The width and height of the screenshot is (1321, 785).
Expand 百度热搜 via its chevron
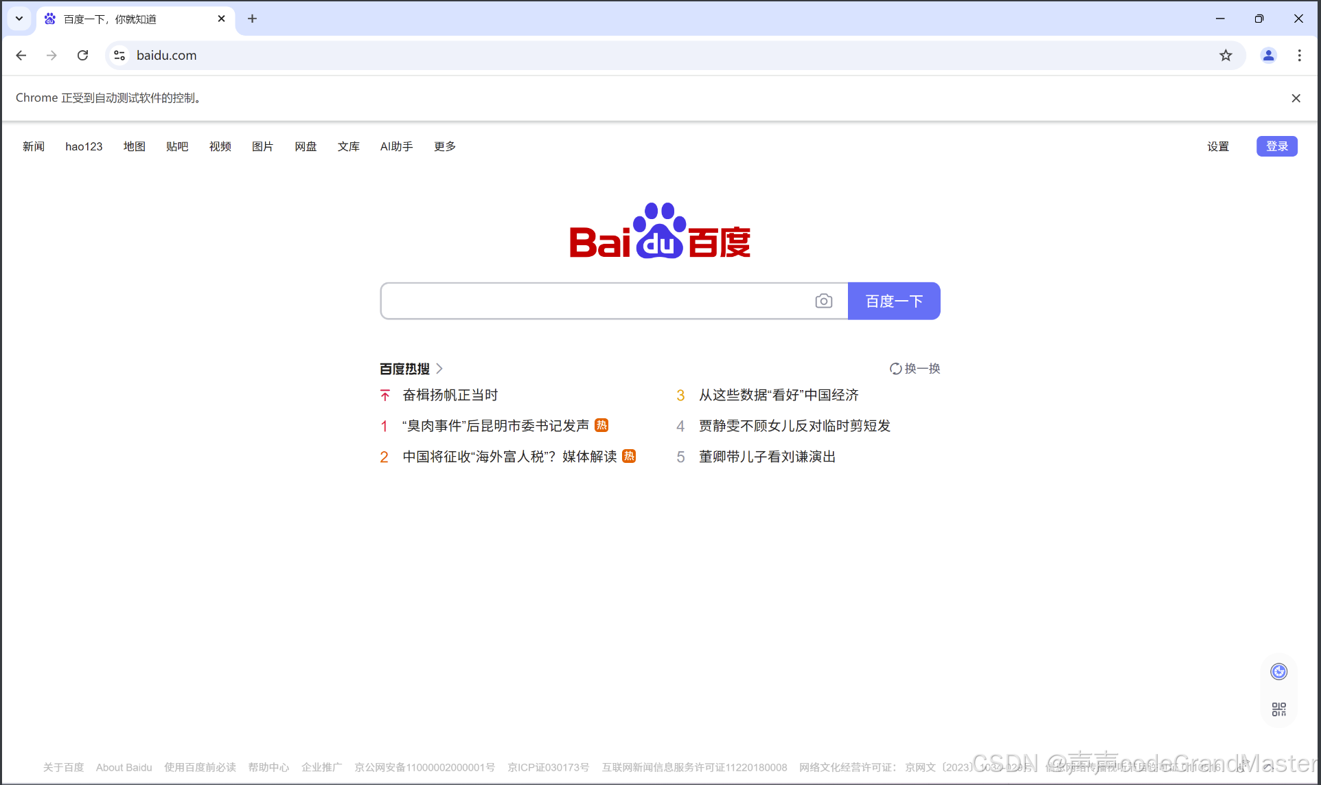(x=439, y=369)
